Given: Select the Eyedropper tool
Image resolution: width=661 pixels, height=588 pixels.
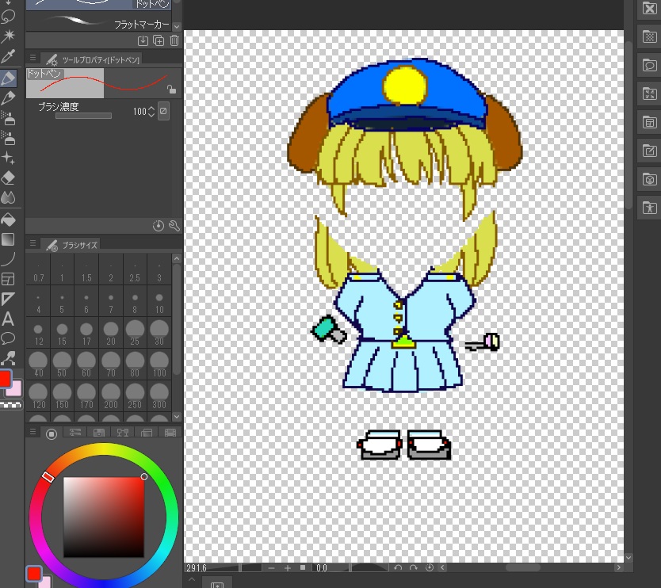Looking at the screenshot, I should point(9,56).
